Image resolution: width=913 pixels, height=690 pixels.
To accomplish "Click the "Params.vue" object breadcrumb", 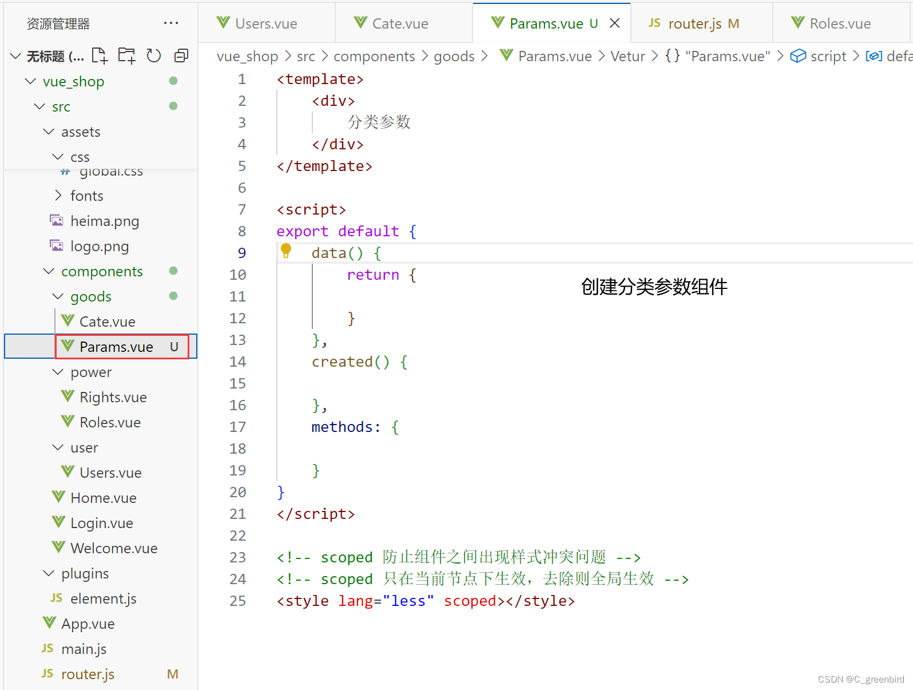I will click(718, 56).
